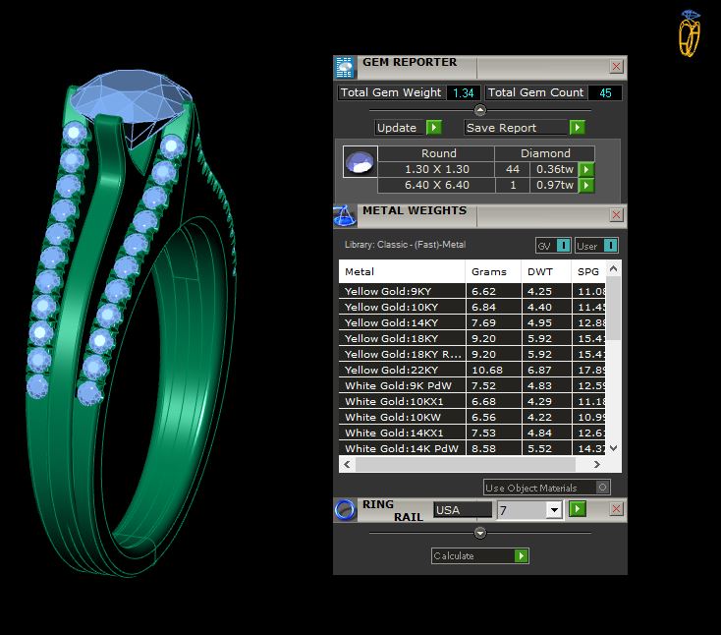The height and width of the screenshot is (635, 721).
Task: Select the White Gold:9K PdW row
Action: (x=472, y=385)
